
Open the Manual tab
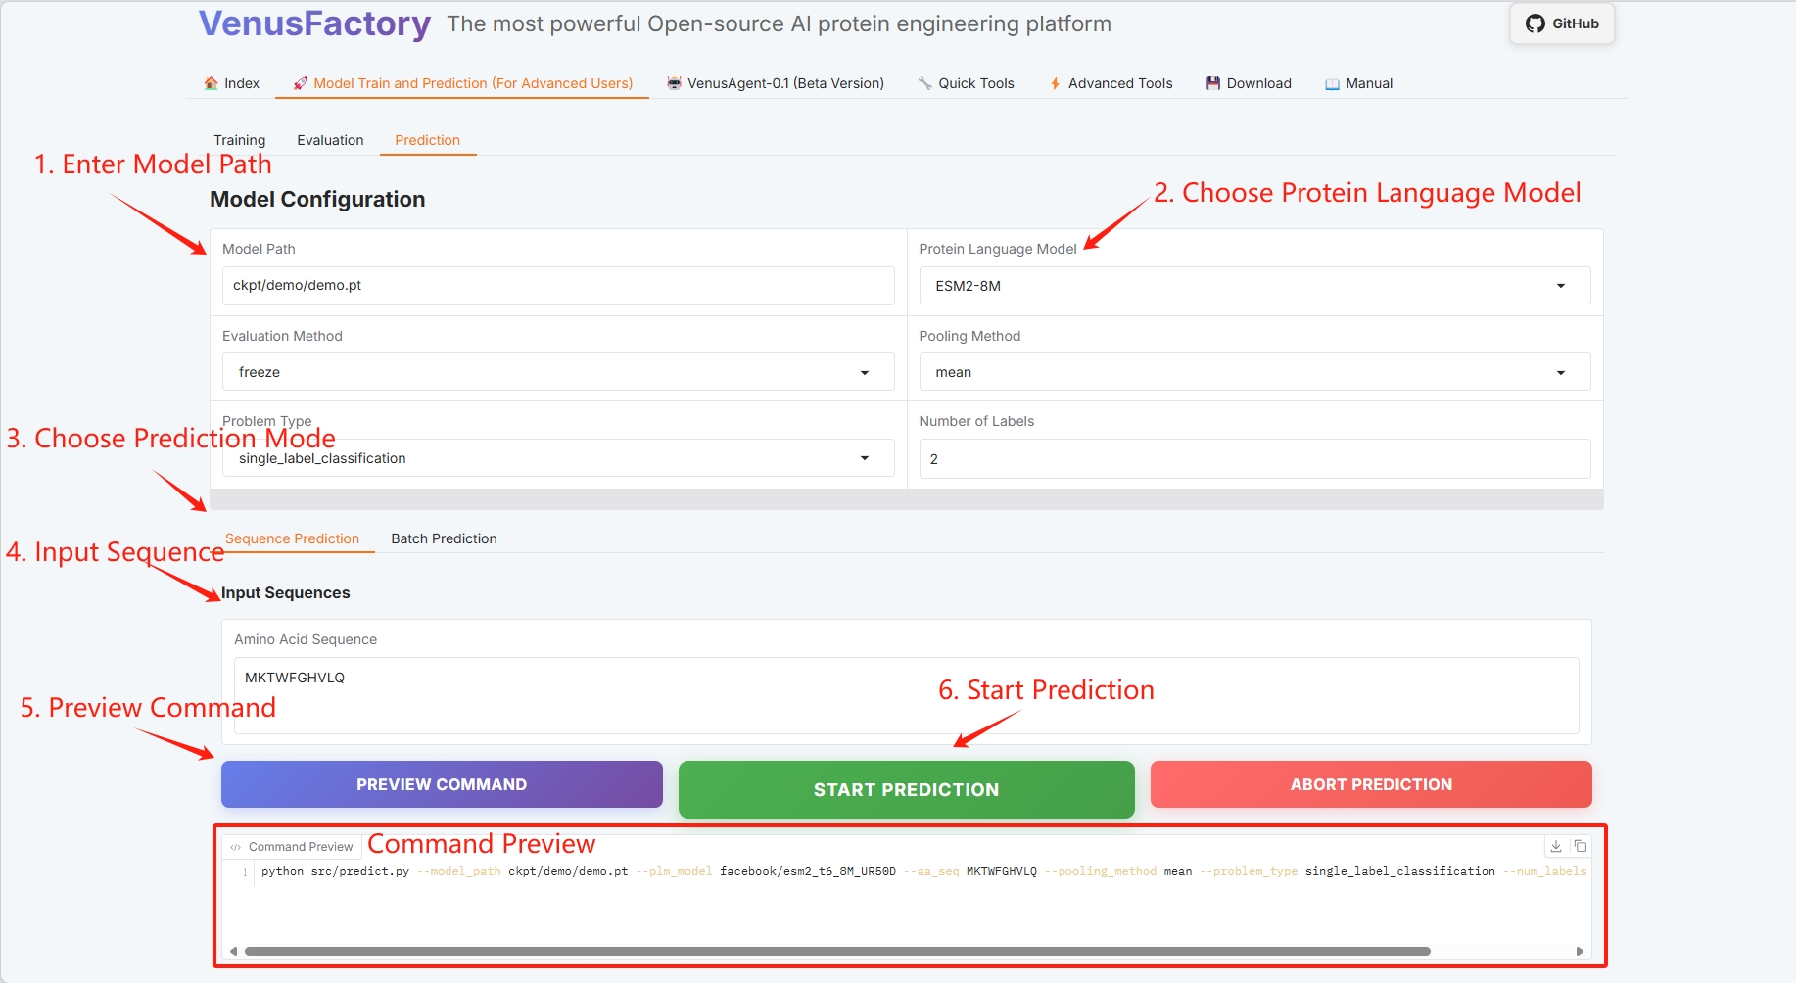click(x=1358, y=83)
